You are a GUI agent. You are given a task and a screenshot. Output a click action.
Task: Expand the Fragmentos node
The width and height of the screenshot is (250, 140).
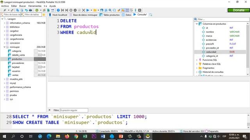[x=197, y=68]
